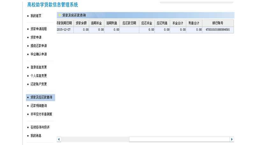270x145 pixels.
Task: Click the right arrow of the horizontal scrollbar
Action: pyautogui.click(x=232, y=139)
